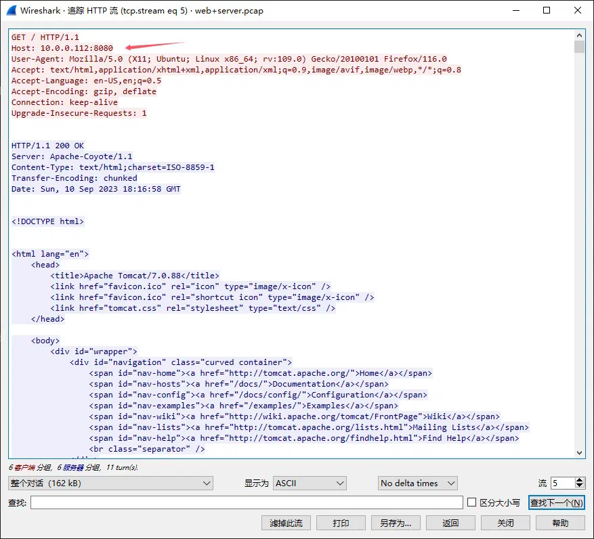The width and height of the screenshot is (594, 539).
Task: Click the nav-lists Mailing Lists line
Action: [309, 427]
